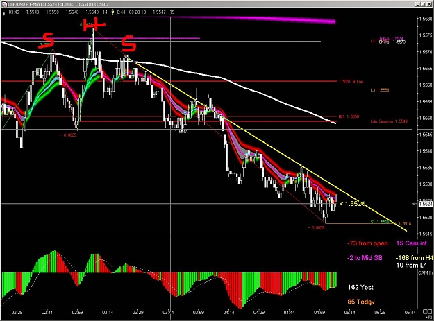Click the 1.5547 label under the crosshair

(181, 132)
